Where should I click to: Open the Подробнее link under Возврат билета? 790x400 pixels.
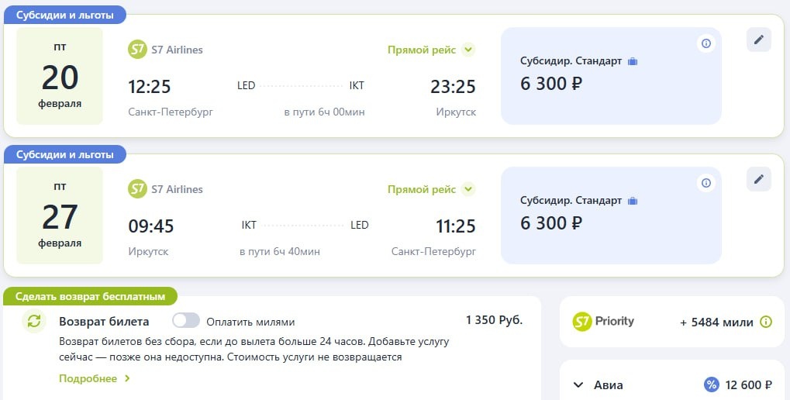coord(95,378)
